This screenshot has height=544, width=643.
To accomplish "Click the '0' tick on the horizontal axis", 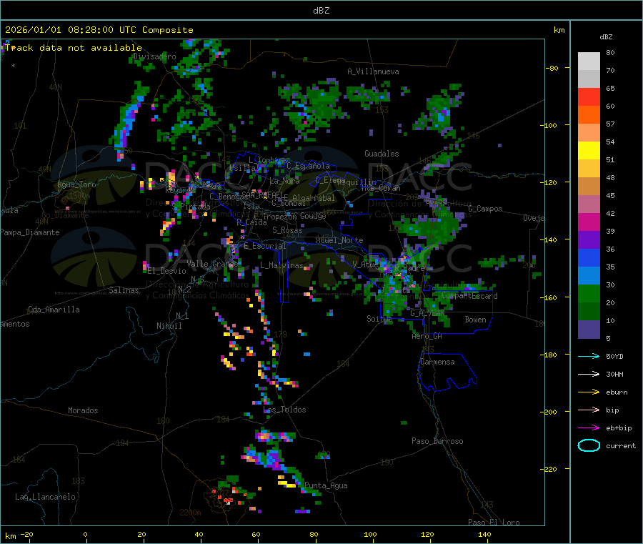I will [x=85, y=534].
